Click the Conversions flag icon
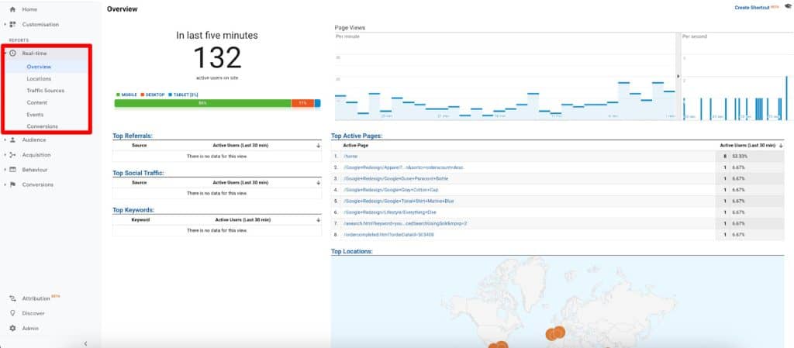The width and height of the screenshot is (794, 348). pos(12,184)
